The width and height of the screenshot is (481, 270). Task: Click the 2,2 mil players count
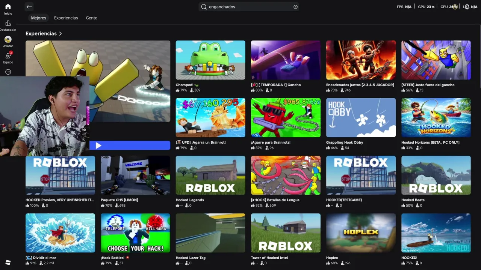(47, 263)
